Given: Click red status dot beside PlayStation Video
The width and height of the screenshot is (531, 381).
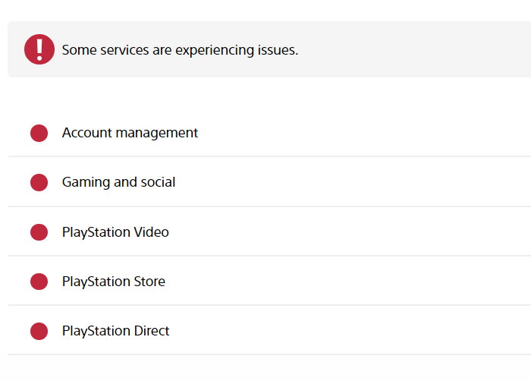Looking at the screenshot, I should [39, 232].
